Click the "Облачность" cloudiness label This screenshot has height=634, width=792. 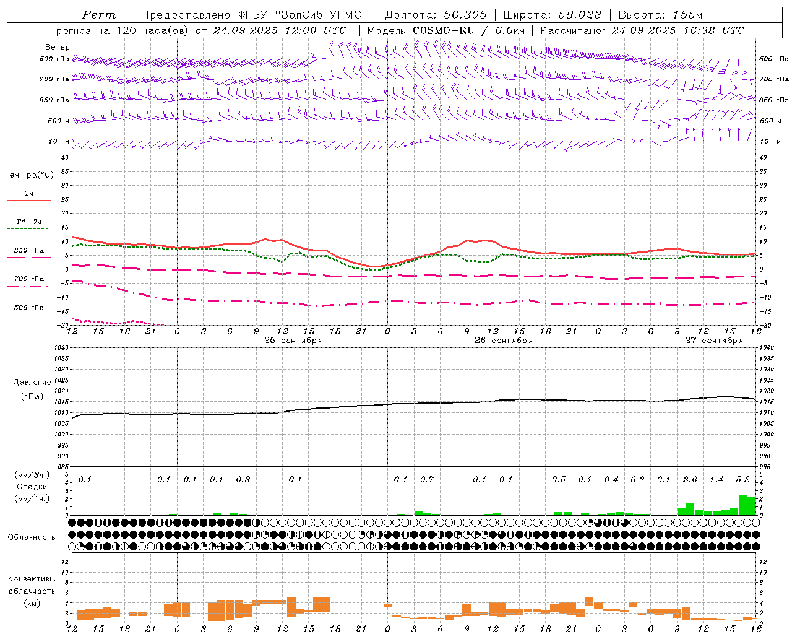click(32, 537)
